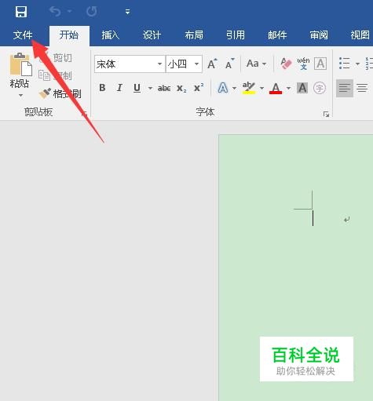The width and height of the screenshot is (373, 401).
Task: Select the Center alignment icon
Action: coord(362,88)
